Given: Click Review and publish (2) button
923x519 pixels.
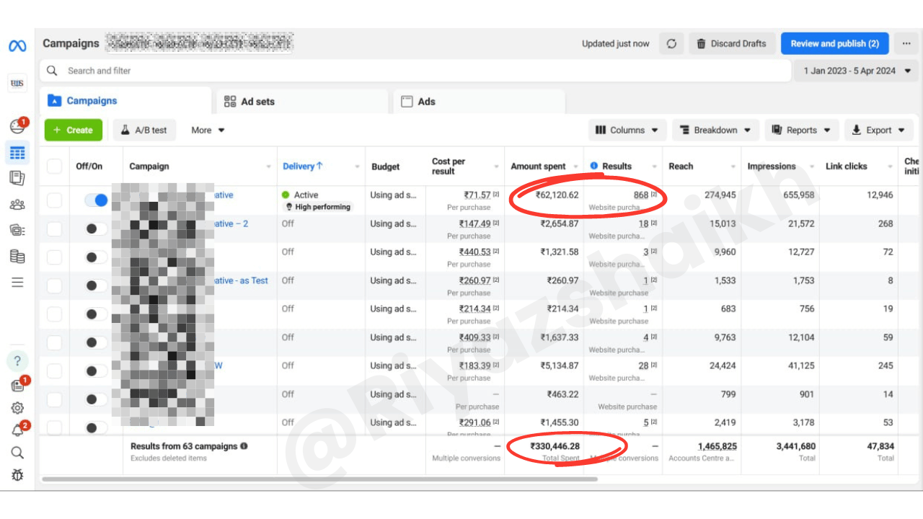Looking at the screenshot, I should point(834,43).
